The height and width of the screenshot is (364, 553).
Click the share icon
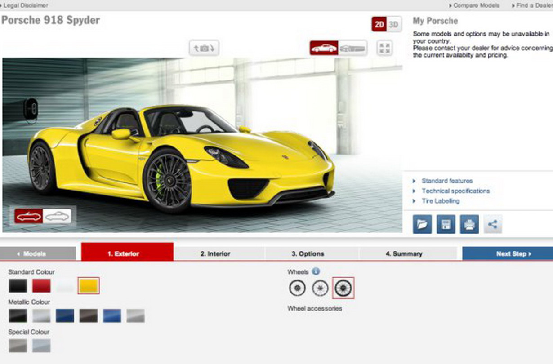(493, 224)
